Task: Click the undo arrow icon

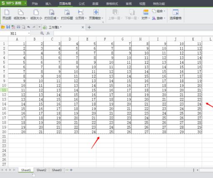Action: pos(29,27)
